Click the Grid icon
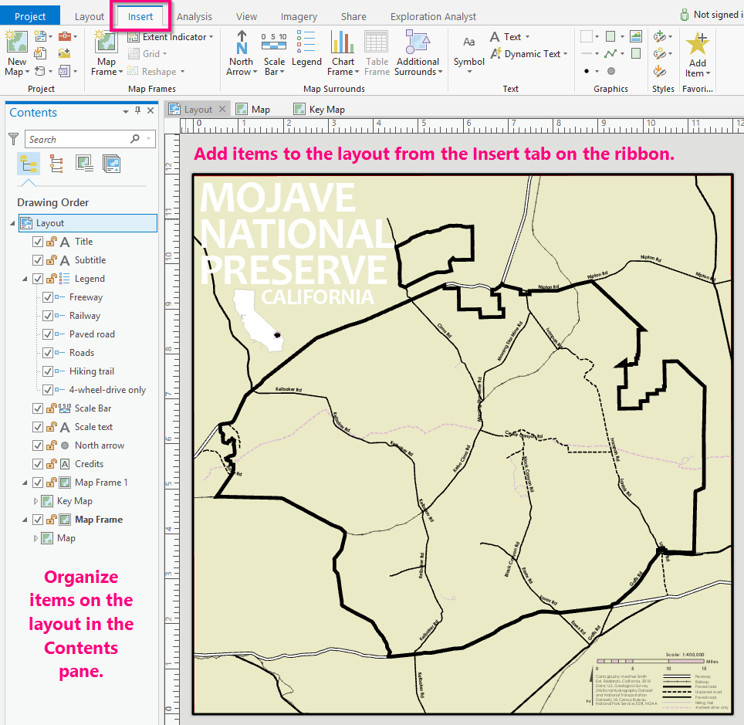Screen dimensions: 744x725 [134, 53]
